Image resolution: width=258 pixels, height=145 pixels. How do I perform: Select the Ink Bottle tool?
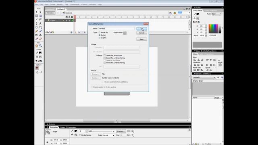(37, 35)
